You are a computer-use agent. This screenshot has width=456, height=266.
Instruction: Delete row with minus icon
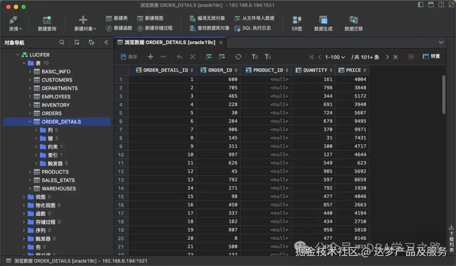tap(163, 57)
